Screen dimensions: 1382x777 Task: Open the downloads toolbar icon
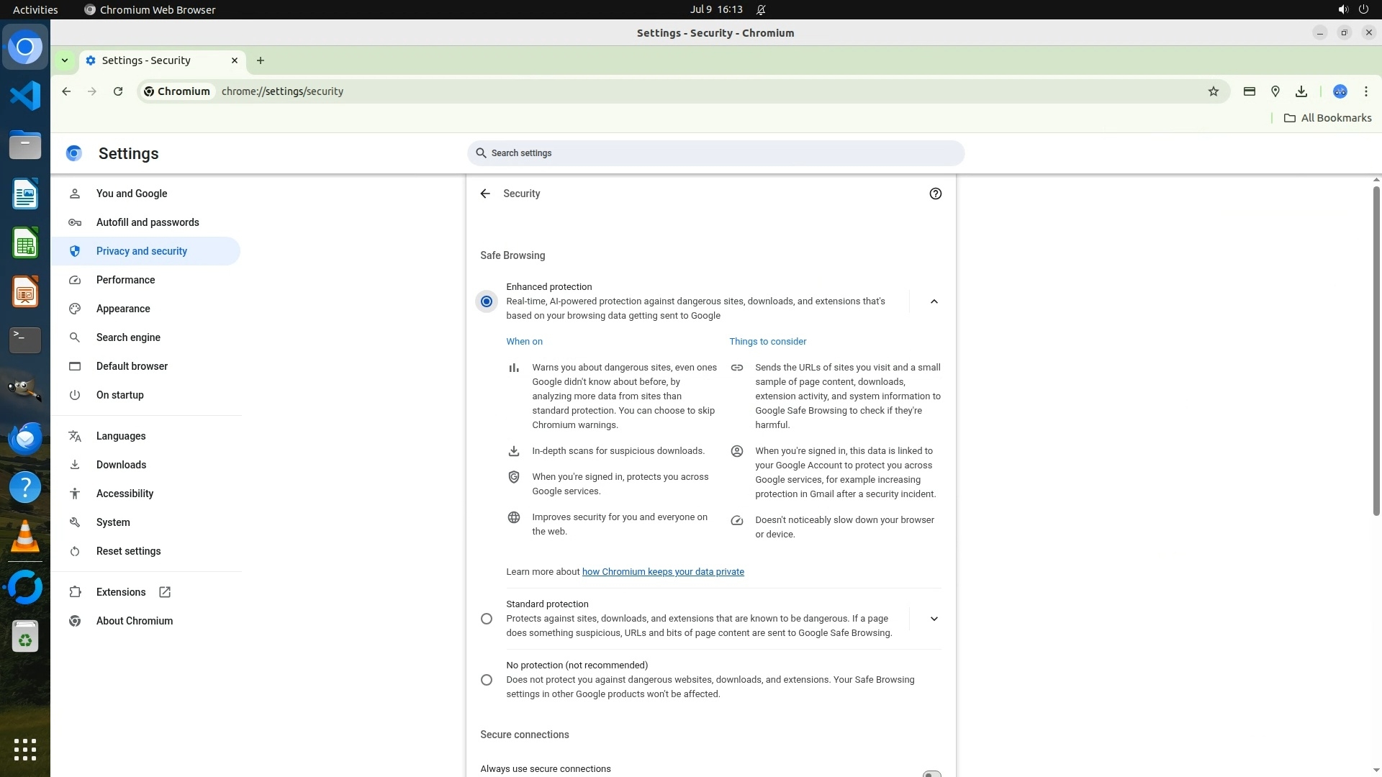click(x=1301, y=91)
